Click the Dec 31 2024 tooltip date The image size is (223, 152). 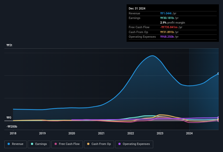pyautogui.click(x=137, y=8)
